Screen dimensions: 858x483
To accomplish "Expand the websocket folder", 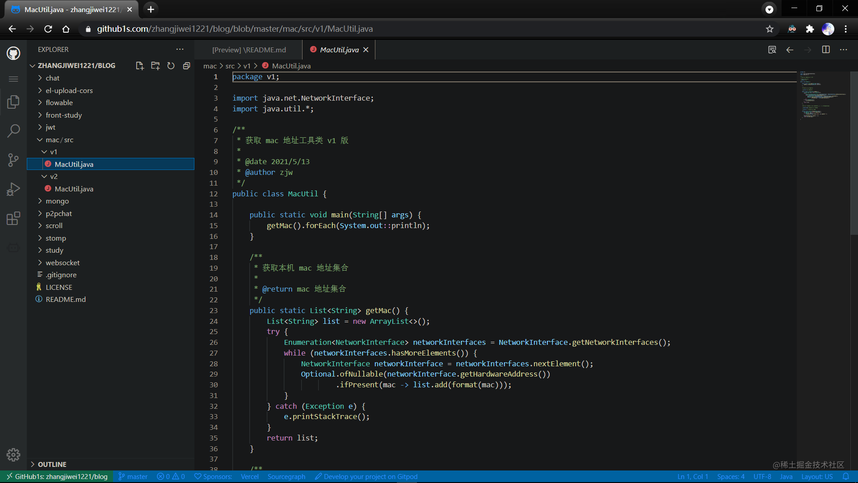I will [x=111, y=263].
